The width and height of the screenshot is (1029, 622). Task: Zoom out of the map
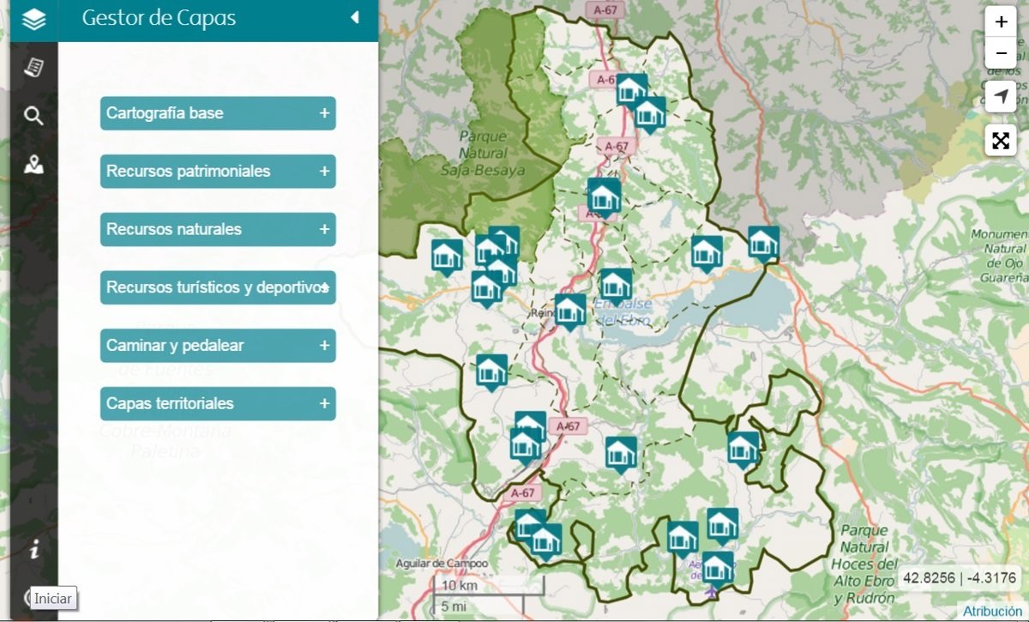click(x=1001, y=53)
